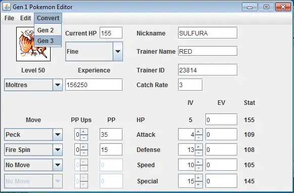Image resolution: width=294 pixels, height=193 pixels.
Task: Click the Moltres sprite image
Action: tap(33, 44)
